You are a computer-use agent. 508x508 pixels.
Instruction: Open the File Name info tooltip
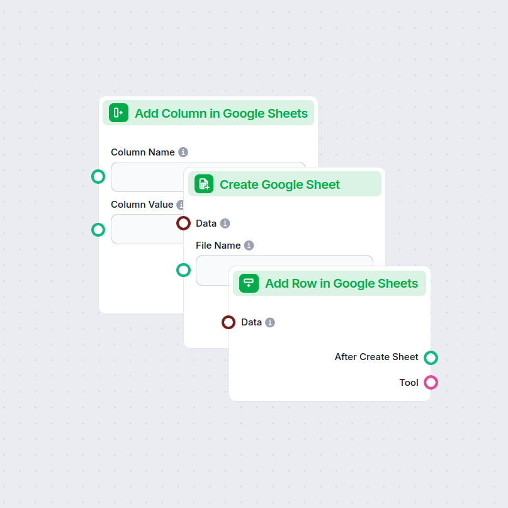tap(250, 245)
